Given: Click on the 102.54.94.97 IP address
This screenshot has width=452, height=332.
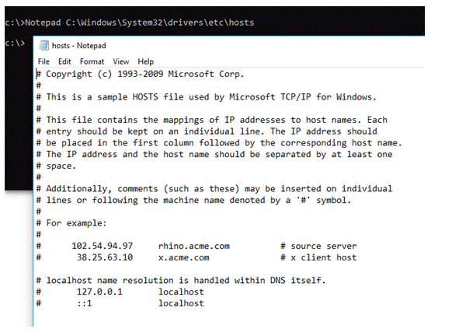Looking at the screenshot, I should click(x=102, y=246).
